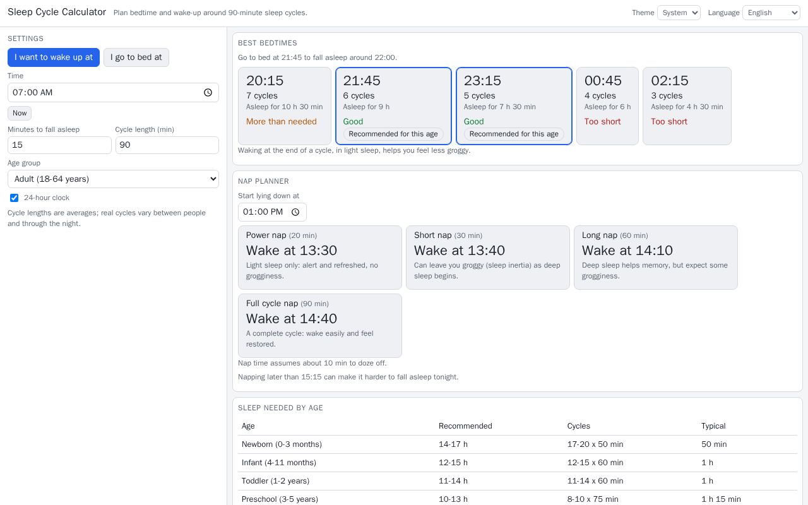Click "Recommended for this age" badge on 21:45 card
The height and width of the screenshot is (505, 808).
click(393, 134)
